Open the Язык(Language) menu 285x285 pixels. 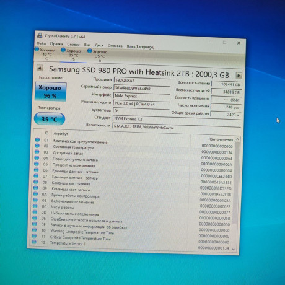click(141, 46)
